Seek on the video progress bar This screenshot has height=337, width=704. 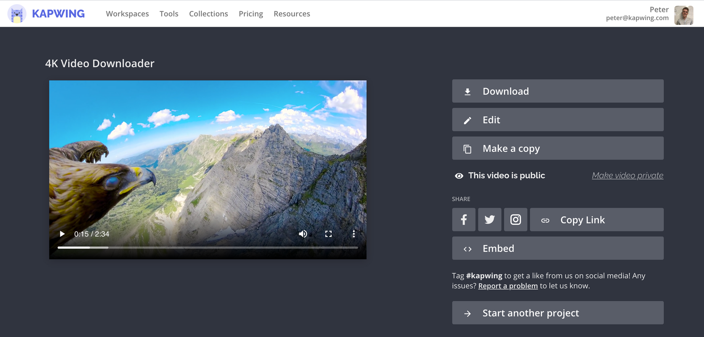tap(208, 248)
